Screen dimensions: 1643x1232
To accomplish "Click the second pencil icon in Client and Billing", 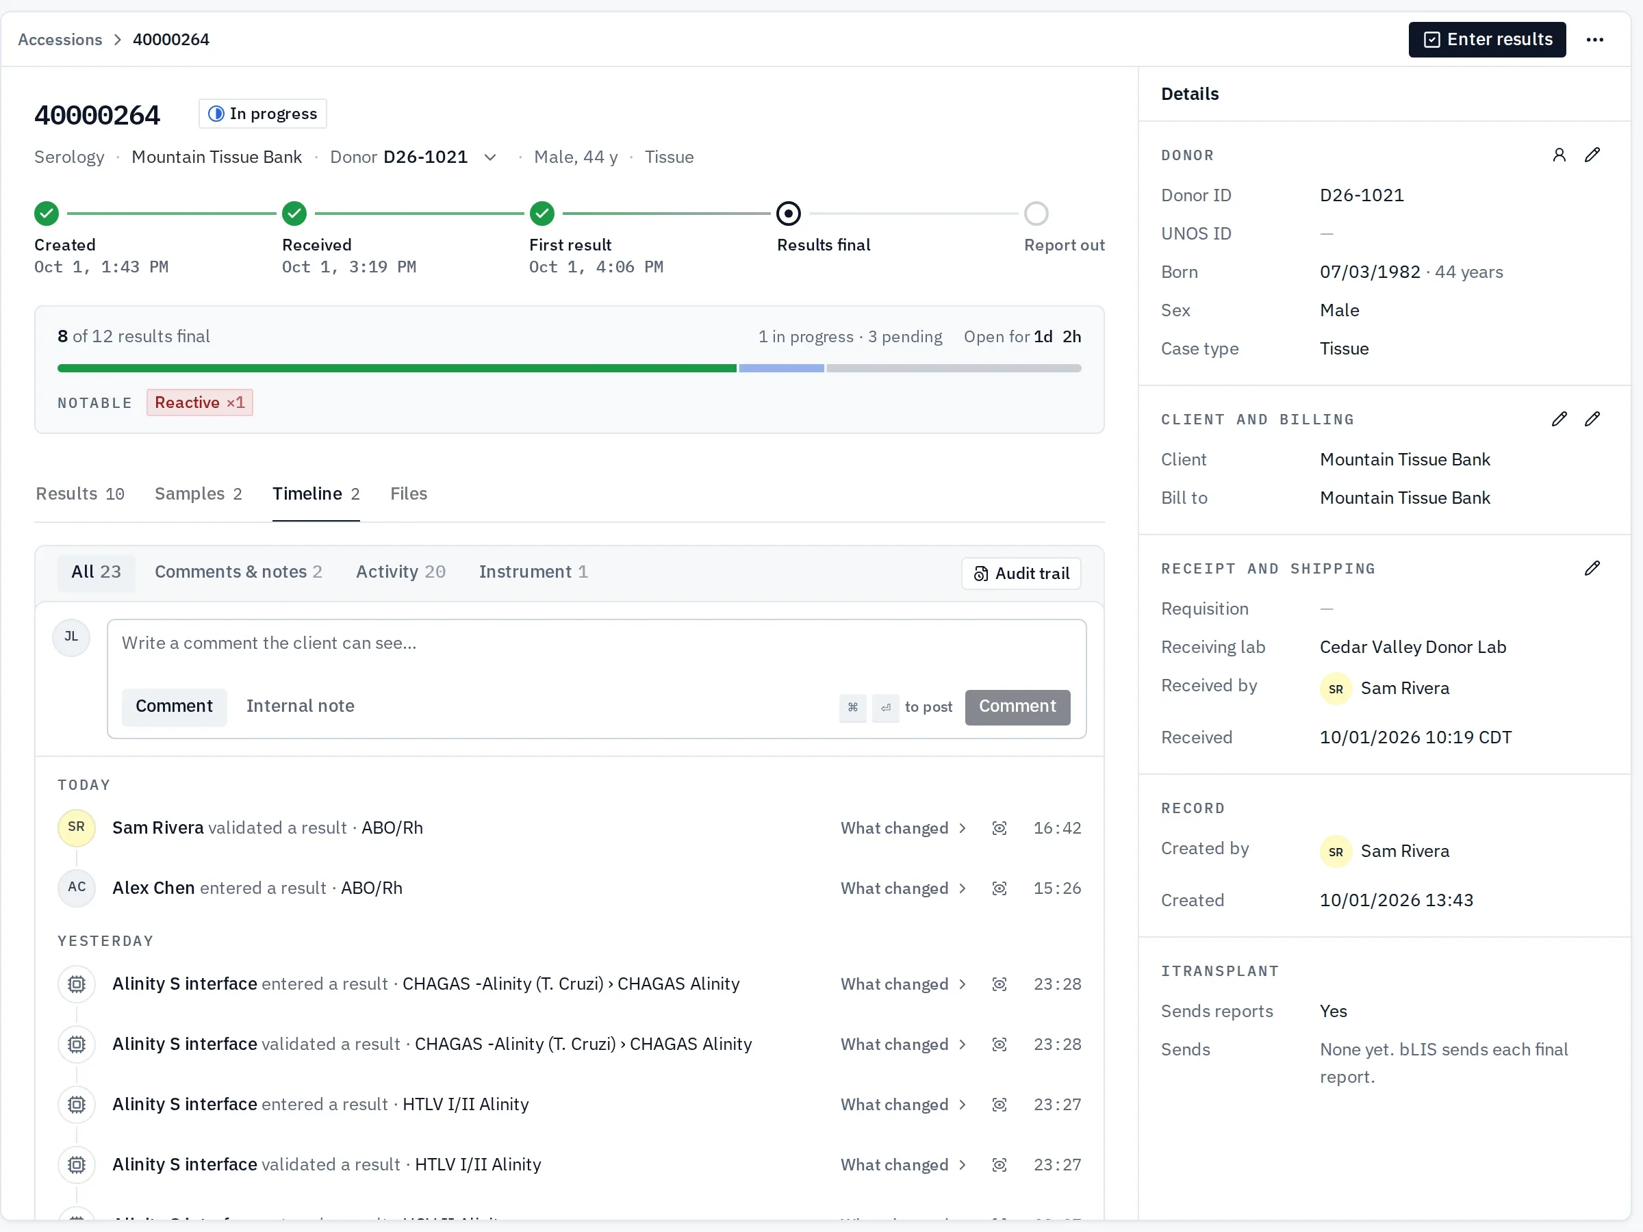I will pos(1592,419).
